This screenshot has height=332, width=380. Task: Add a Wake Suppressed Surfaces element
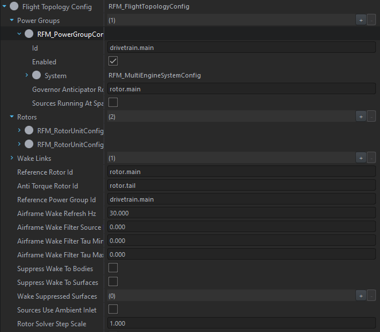pyautogui.click(x=361, y=296)
